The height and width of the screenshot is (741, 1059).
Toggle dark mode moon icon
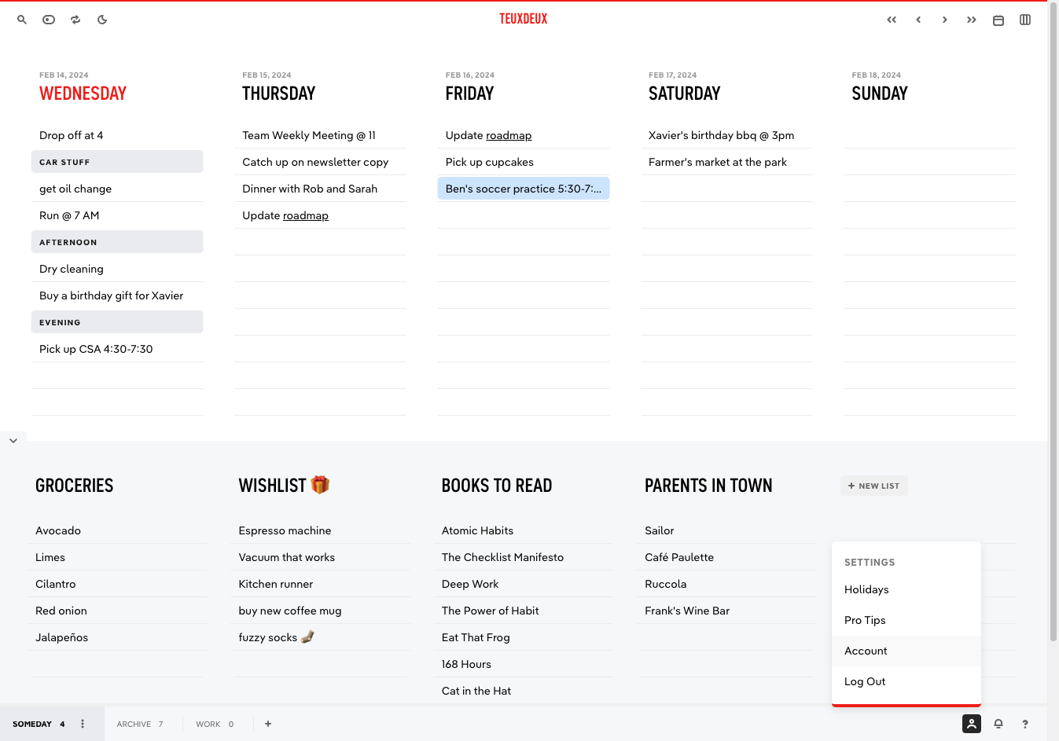[x=102, y=20]
